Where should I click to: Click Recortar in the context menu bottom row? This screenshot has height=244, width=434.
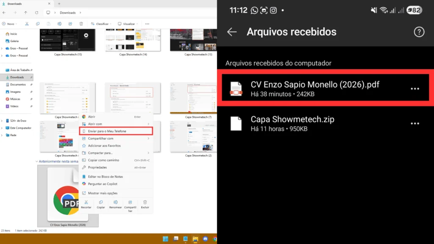86,205
